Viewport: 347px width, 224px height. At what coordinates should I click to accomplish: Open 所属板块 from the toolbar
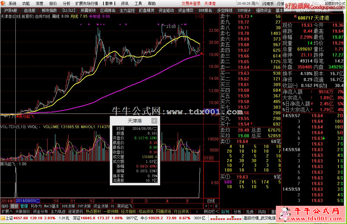coord(88,10)
